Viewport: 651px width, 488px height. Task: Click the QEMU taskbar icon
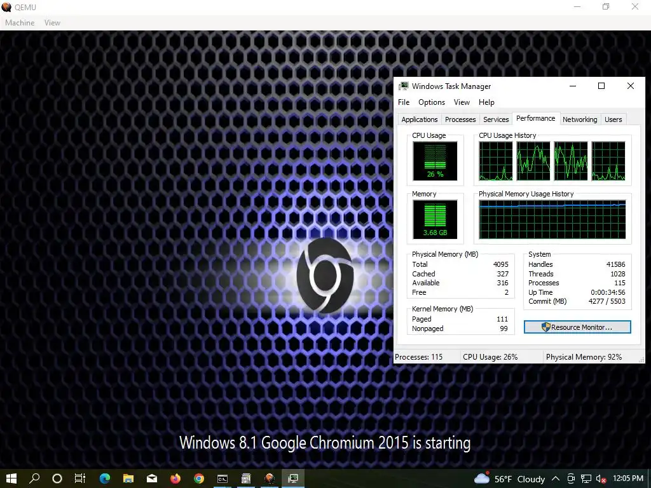(270, 478)
